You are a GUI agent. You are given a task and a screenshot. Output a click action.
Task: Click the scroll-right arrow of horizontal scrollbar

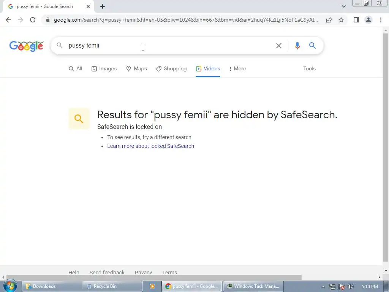click(x=380, y=277)
